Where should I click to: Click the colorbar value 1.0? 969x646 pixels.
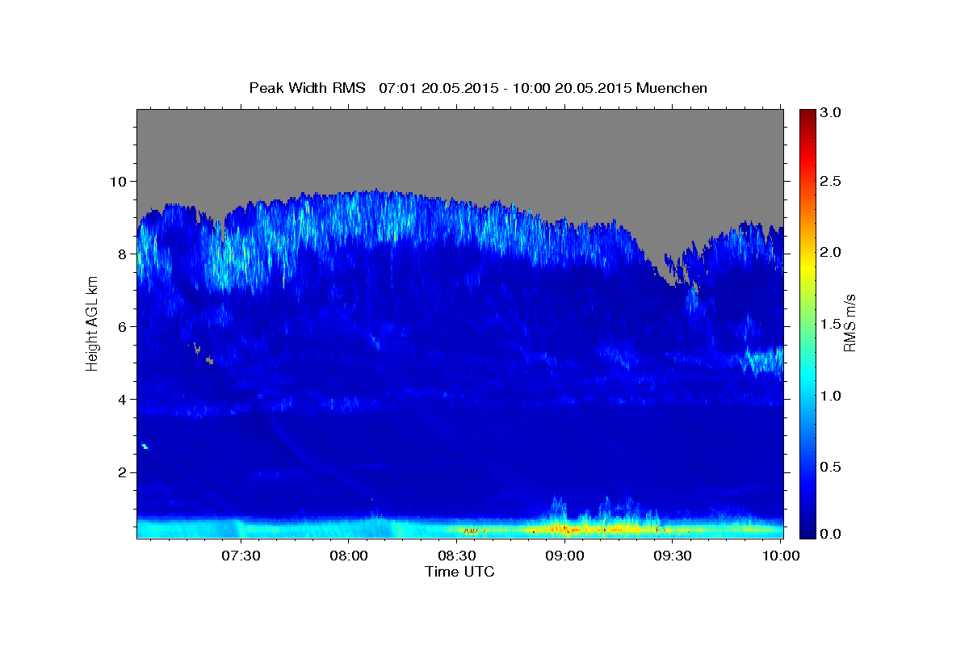coord(832,396)
